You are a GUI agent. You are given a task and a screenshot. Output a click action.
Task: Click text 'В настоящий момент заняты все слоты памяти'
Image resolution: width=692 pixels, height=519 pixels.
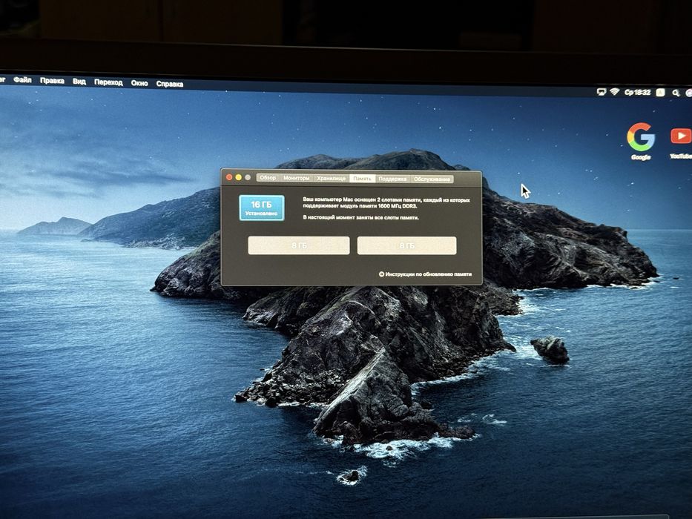pos(361,217)
